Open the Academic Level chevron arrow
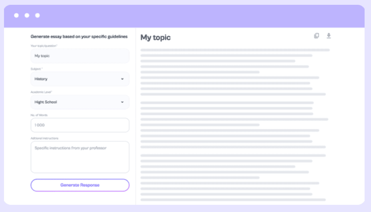371x212 pixels. [122, 102]
